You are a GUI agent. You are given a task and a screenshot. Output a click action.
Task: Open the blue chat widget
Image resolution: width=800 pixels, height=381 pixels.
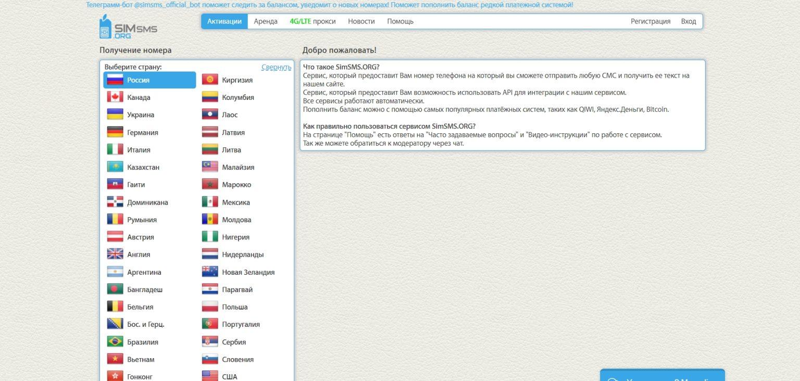661,376
